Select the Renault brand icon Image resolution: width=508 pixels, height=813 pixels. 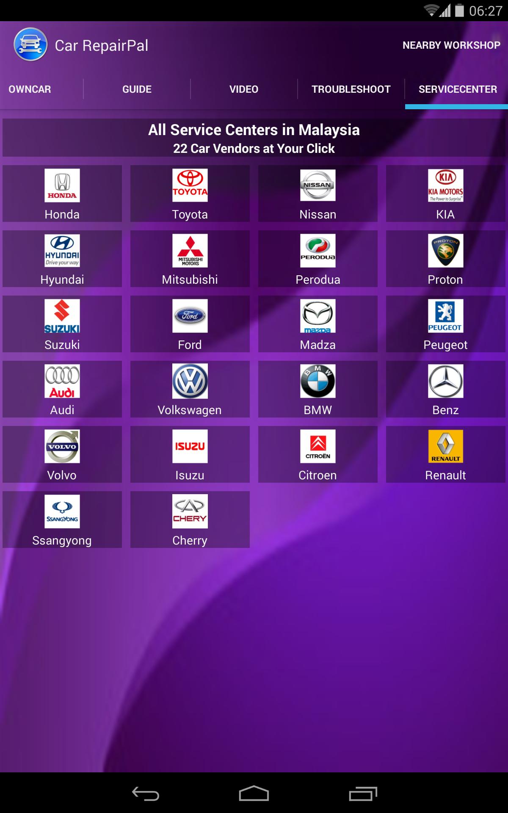pyautogui.click(x=445, y=446)
